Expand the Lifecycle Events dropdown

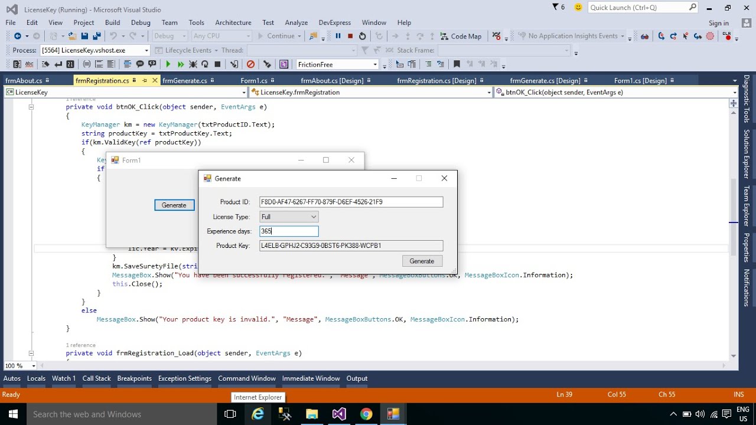coord(216,50)
